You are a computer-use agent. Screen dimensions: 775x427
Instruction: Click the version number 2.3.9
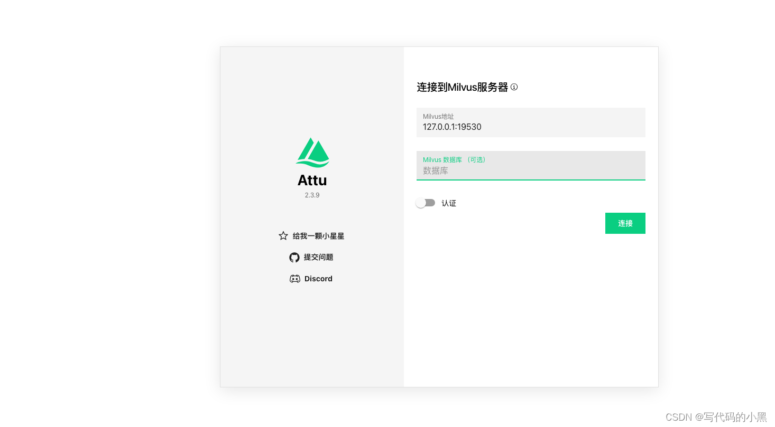(312, 195)
